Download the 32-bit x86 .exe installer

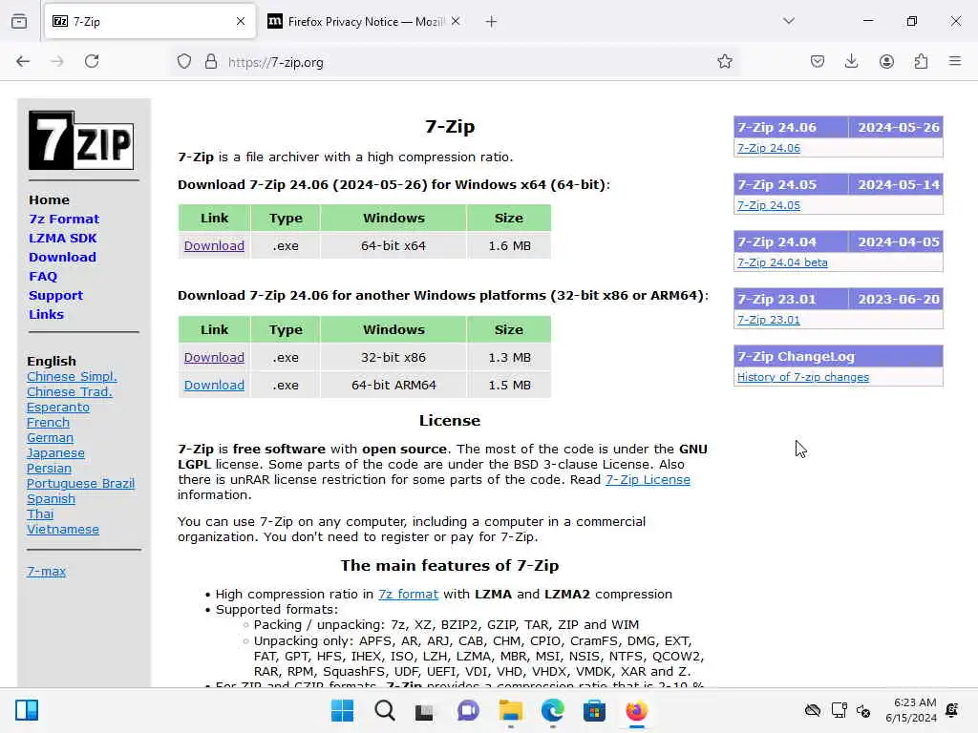[x=214, y=358]
